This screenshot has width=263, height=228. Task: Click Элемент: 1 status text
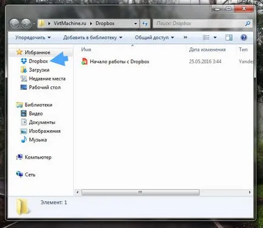coord(54,202)
